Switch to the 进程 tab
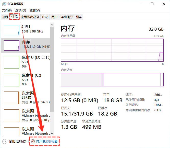 pos(5,17)
